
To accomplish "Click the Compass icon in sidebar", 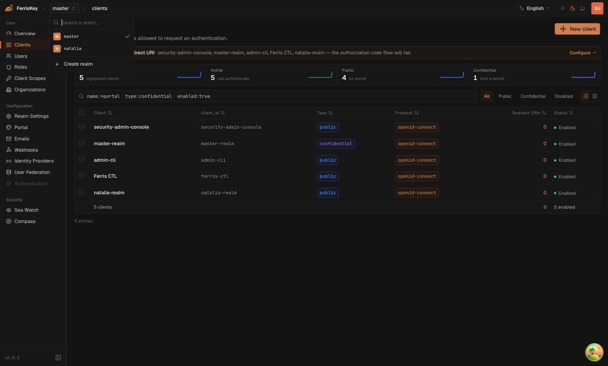I will tap(9, 221).
